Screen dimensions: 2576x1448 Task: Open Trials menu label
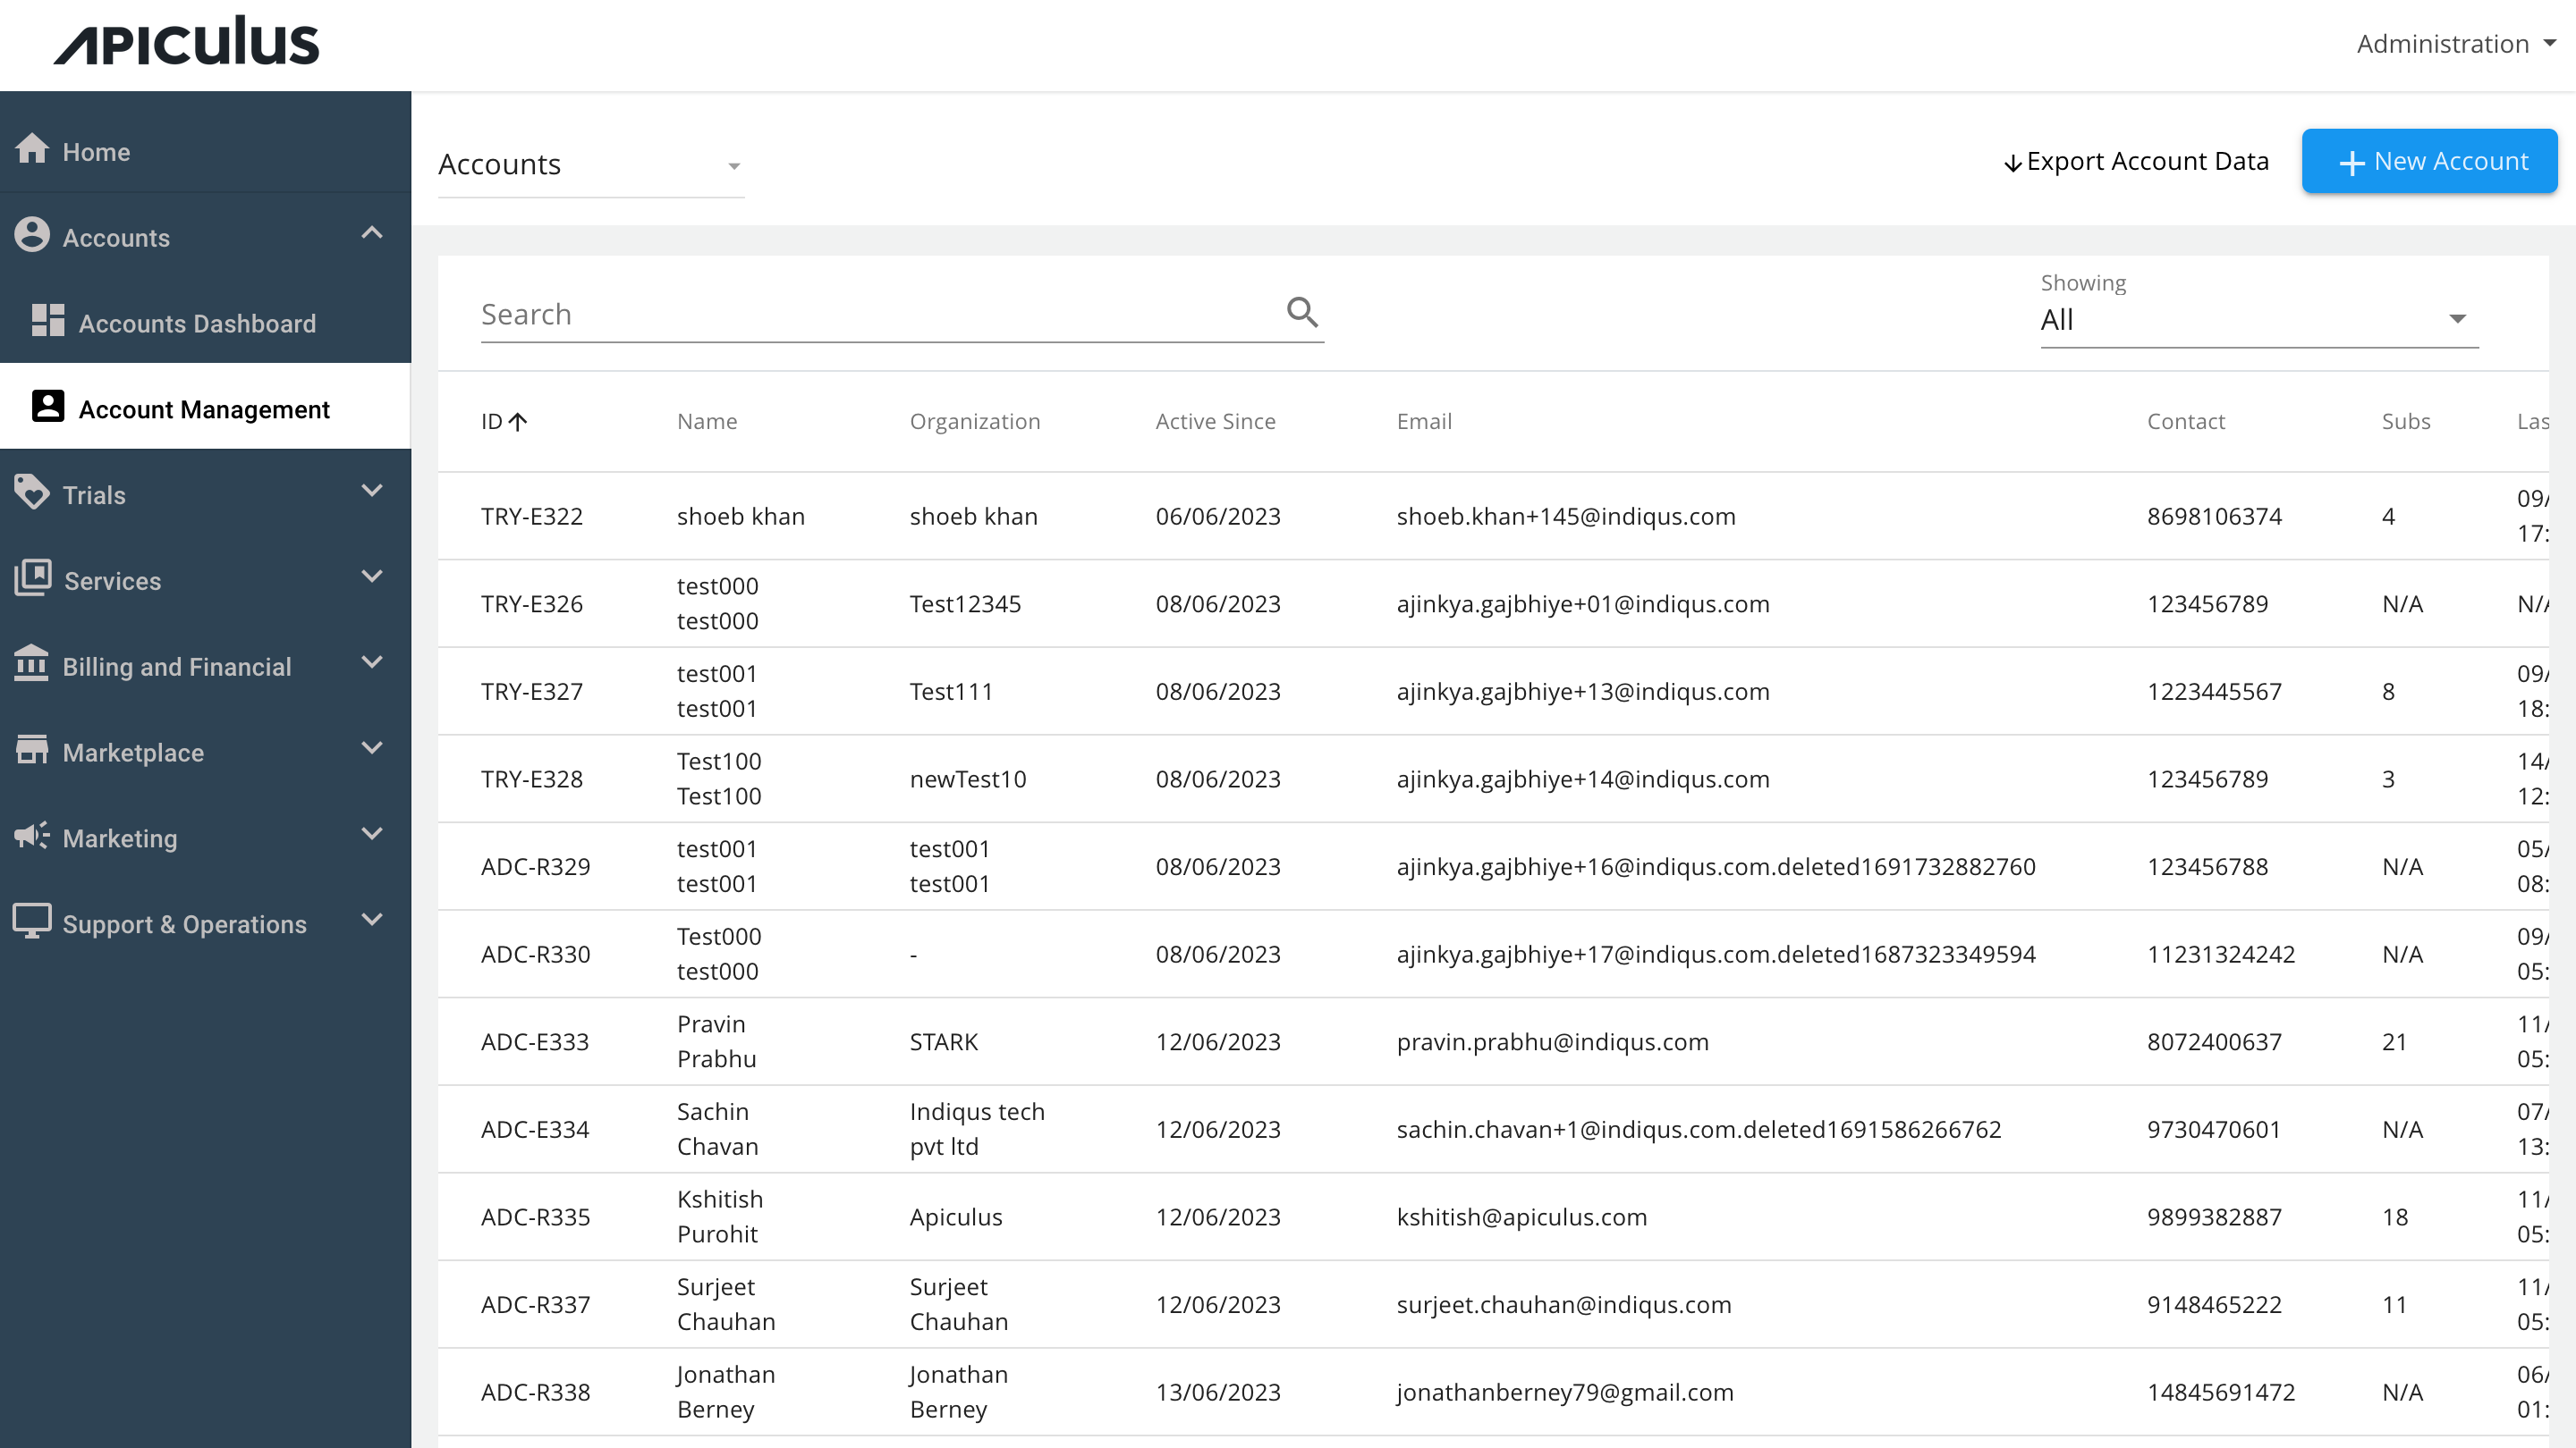pyautogui.click(x=94, y=494)
